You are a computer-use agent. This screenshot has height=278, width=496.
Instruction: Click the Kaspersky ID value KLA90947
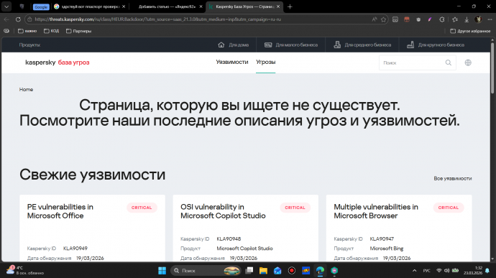pos(382,238)
